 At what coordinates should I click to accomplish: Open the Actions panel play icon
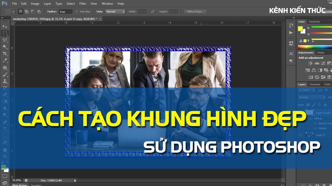click(291, 33)
